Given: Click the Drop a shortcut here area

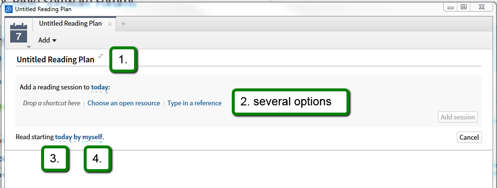Looking at the screenshot, I should click(52, 103).
